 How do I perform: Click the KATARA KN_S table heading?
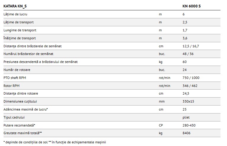[14, 6]
